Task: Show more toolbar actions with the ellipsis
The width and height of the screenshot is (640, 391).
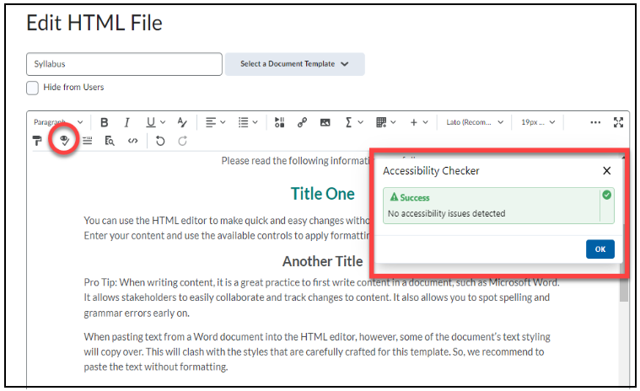Action: tap(595, 123)
